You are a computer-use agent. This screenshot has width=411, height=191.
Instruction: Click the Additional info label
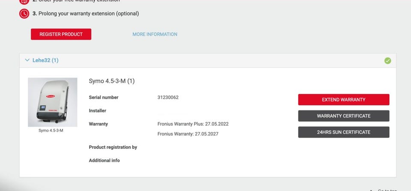[x=104, y=160]
